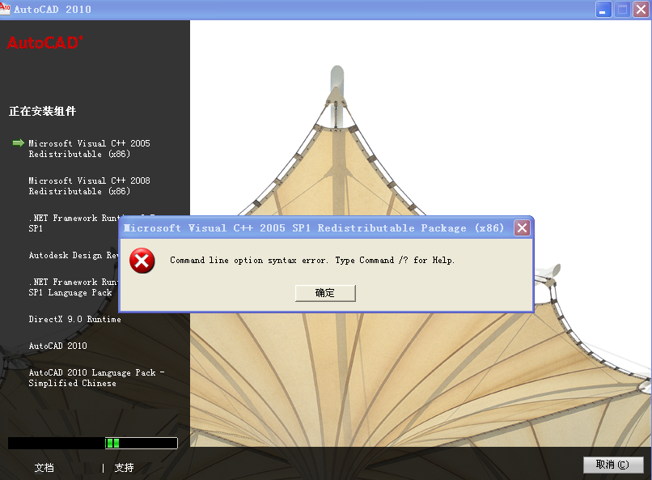Click the red error X icon
This screenshot has height=480, width=652.
pyautogui.click(x=142, y=261)
